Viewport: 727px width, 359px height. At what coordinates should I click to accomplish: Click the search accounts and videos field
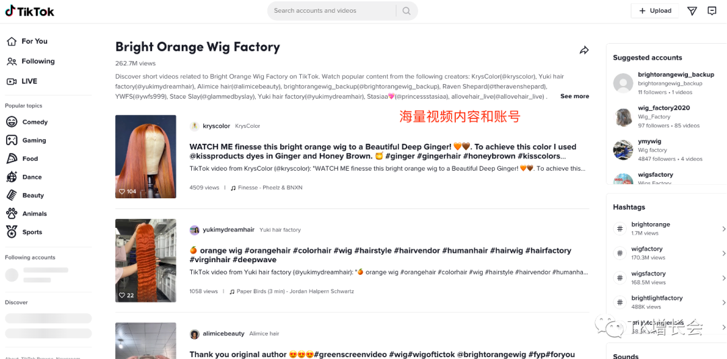(331, 11)
